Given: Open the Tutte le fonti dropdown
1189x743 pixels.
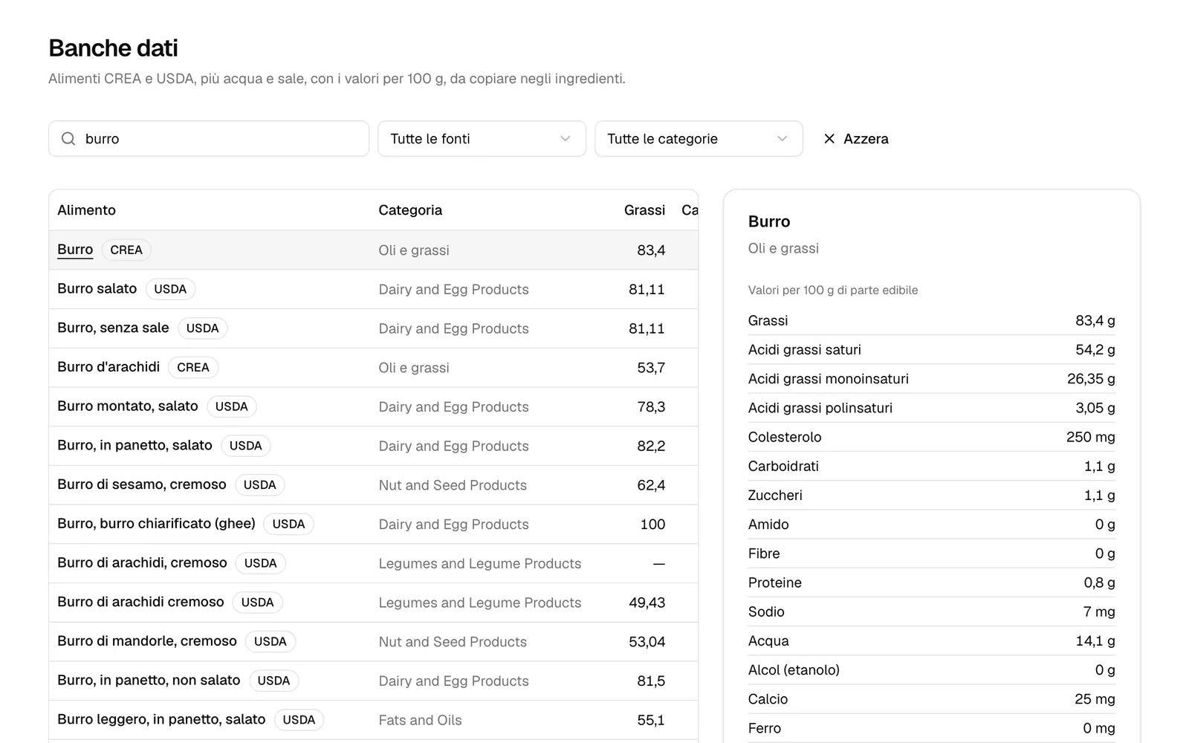Looking at the screenshot, I should [x=482, y=139].
